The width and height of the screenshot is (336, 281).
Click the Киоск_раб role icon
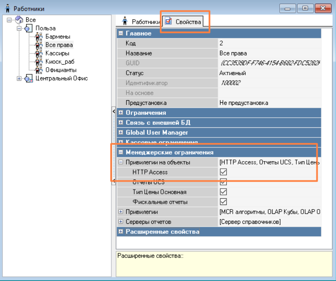(39, 62)
